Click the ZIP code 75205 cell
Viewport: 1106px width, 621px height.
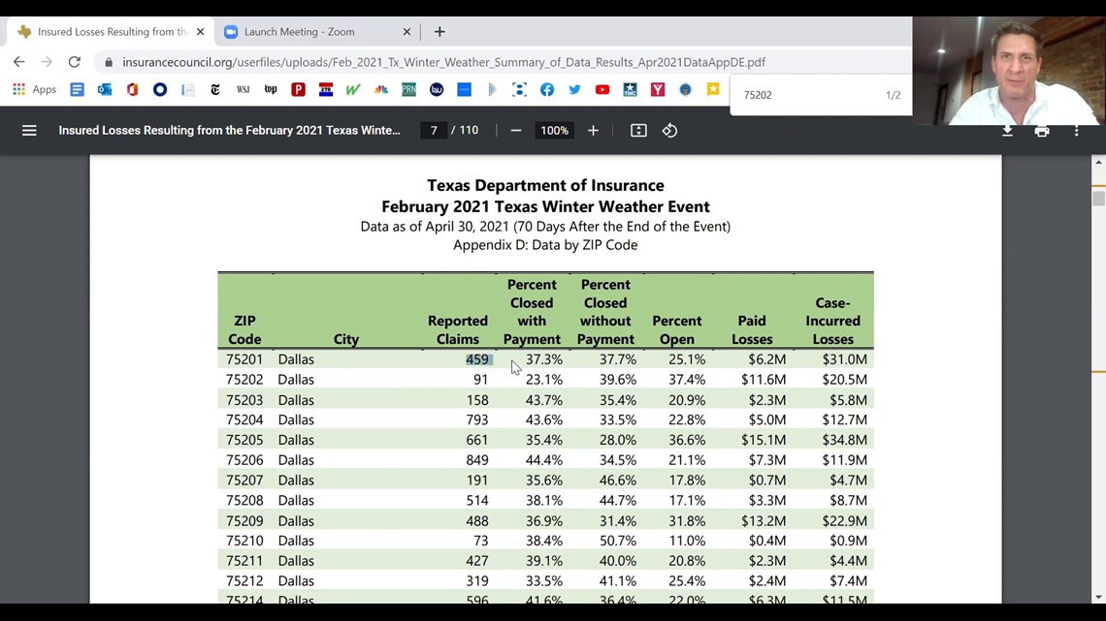pyautogui.click(x=244, y=440)
